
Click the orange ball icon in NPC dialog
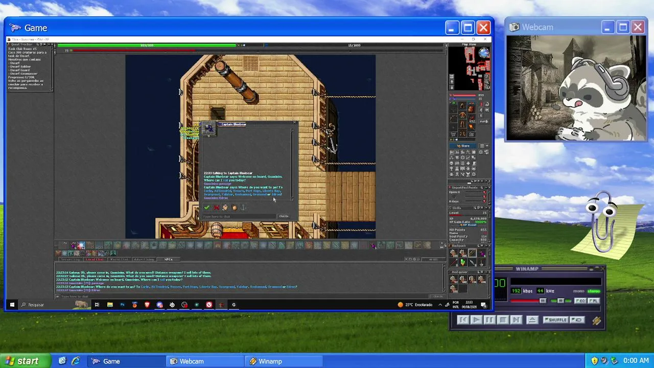coord(235,208)
